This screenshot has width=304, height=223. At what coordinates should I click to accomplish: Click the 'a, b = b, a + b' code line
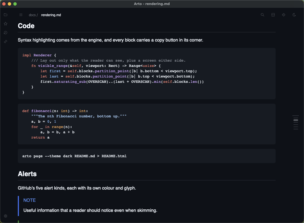point(57,132)
